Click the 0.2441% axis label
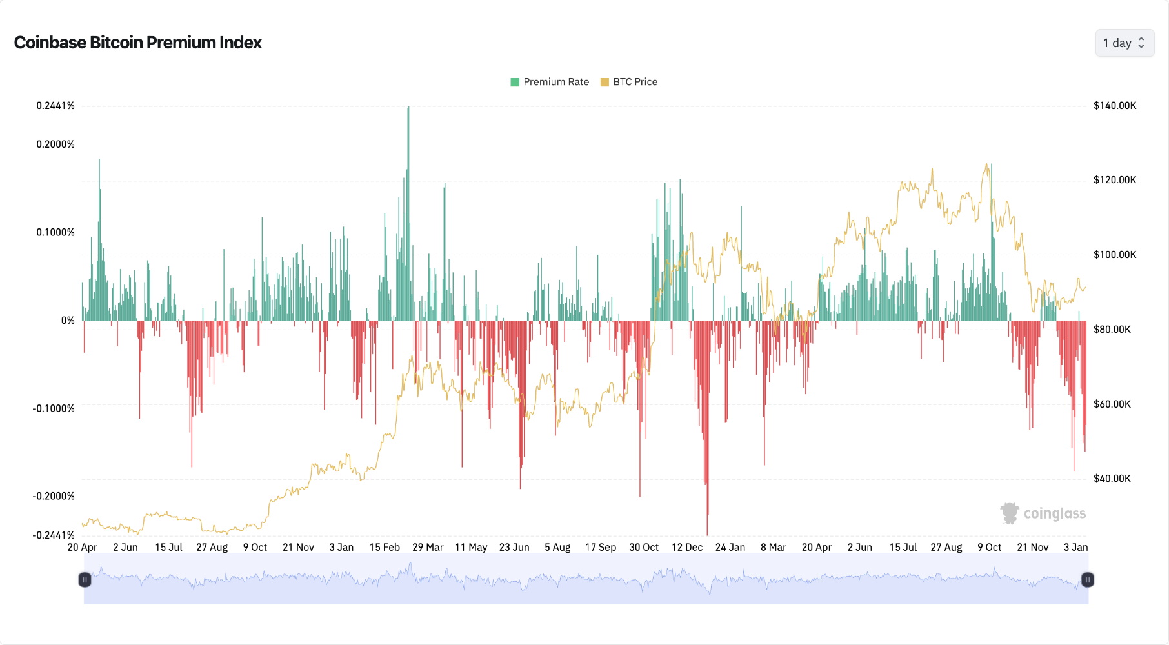The width and height of the screenshot is (1169, 645). (55, 105)
